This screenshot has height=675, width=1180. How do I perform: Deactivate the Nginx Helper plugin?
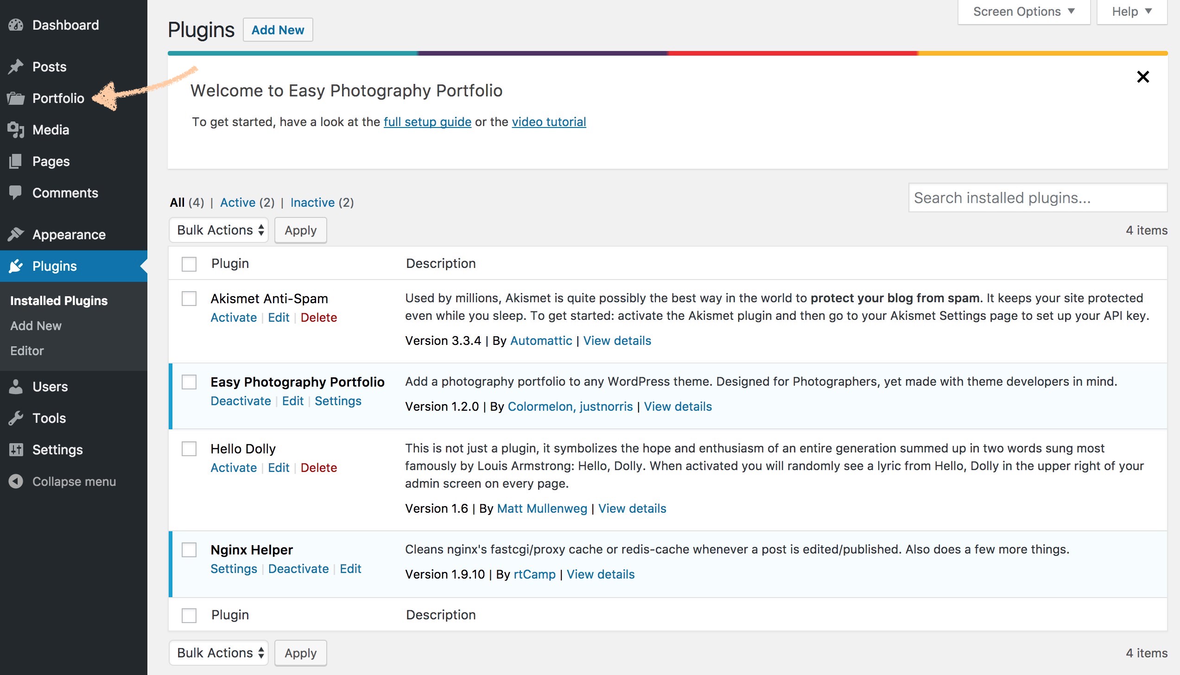pyautogui.click(x=298, y=569)
